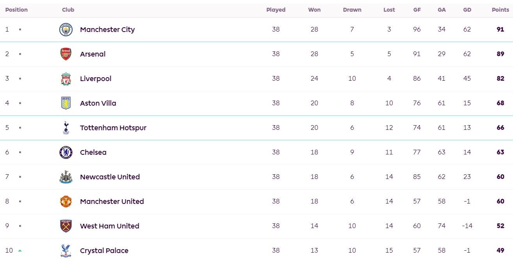Open the Tottenham Hotspur club link
The height and width of the screenshot is (262, 513).
113,128
